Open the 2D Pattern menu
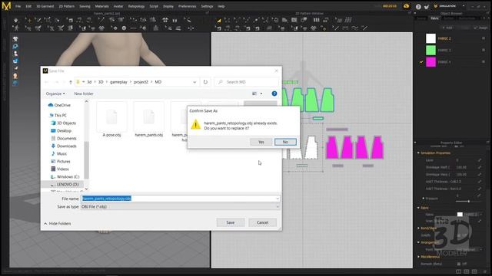This screenshot has width=492, height=276. (x=67, y=6)
